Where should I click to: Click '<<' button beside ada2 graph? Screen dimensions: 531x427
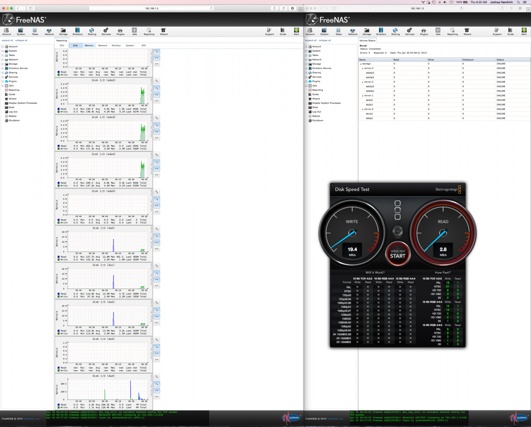[x=157, y=95]
